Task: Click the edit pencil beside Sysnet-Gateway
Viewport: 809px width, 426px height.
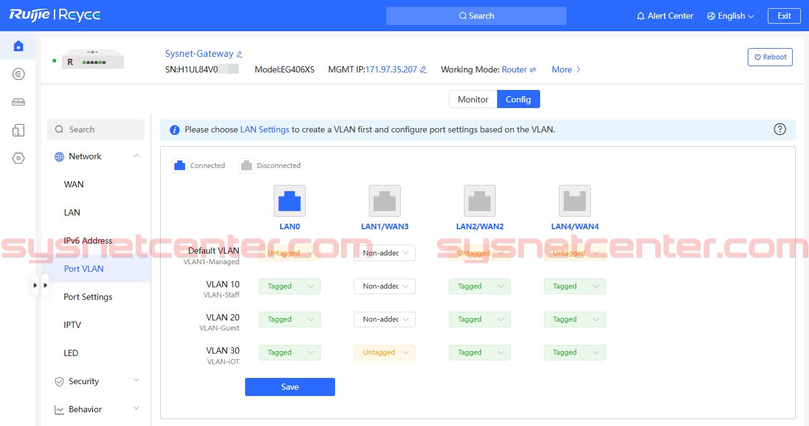Action: coord(240,54)
